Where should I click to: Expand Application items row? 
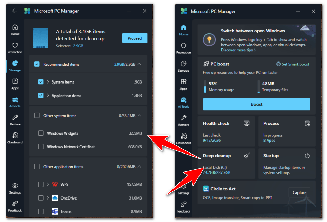coord(48,95)
